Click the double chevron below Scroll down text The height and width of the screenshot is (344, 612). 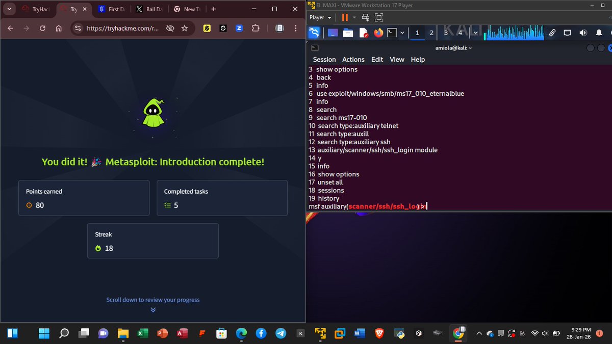coord(153,309)
